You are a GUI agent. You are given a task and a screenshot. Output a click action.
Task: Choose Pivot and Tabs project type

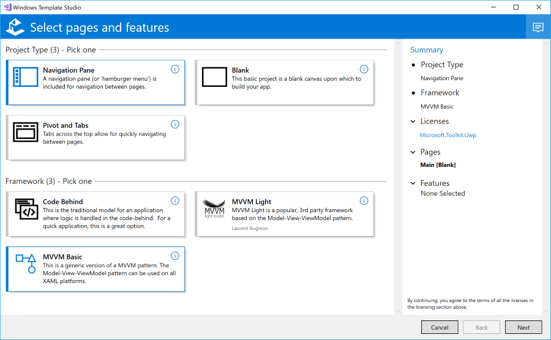(x=96, y=138)
